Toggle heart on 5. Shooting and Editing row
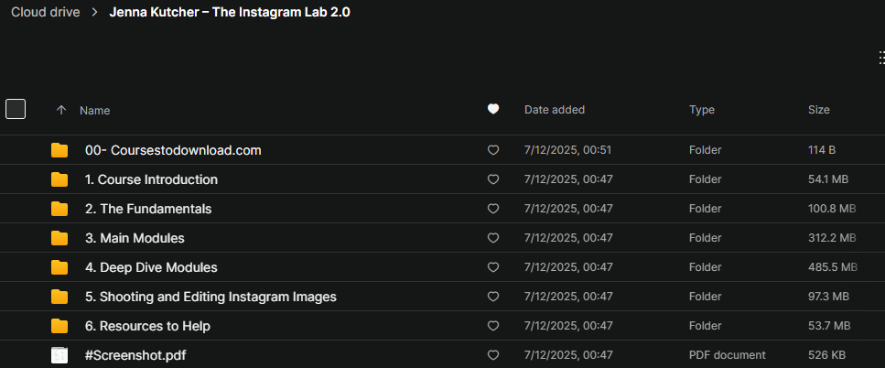The height and width of the screenshot is (368, 885). point(493,297)
